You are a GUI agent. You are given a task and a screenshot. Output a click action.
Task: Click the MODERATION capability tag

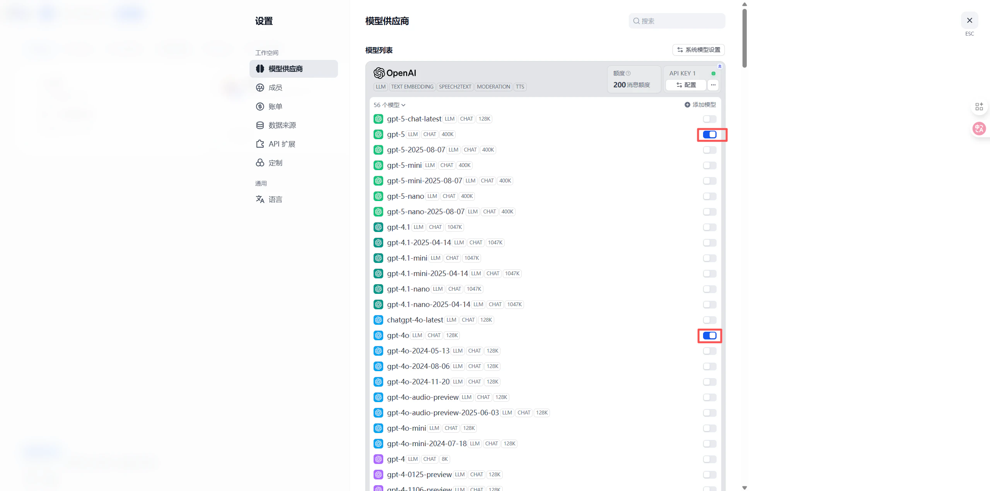pyautogui.click(x=493, y=87)
